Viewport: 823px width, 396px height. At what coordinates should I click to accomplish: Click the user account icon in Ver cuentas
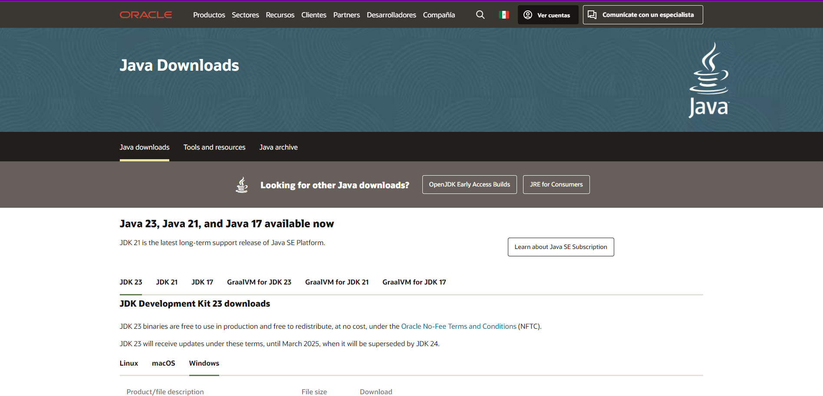coord(528,15)
